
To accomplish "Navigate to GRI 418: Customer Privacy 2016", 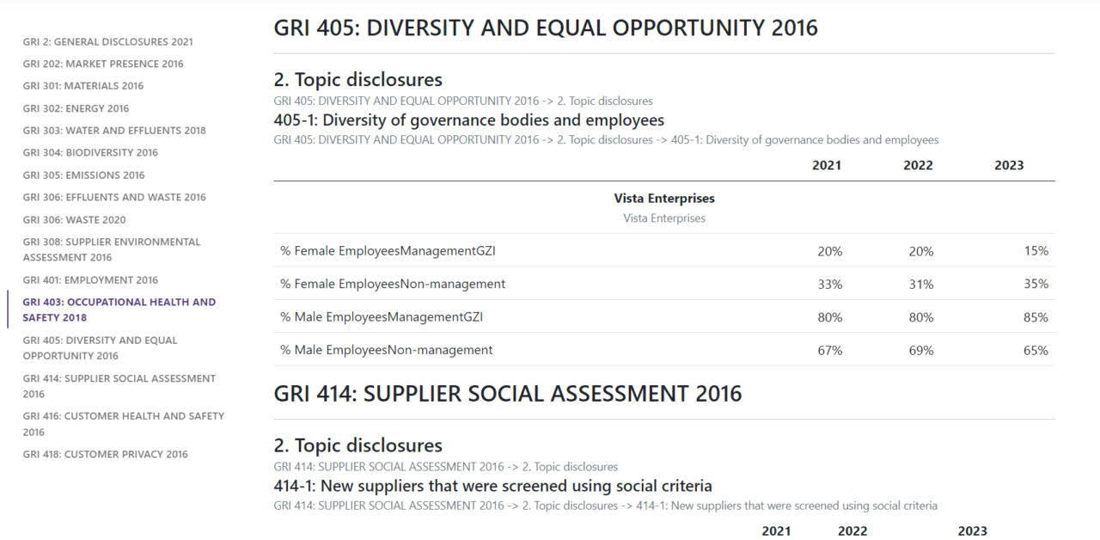I will click(x=105, y=454).
